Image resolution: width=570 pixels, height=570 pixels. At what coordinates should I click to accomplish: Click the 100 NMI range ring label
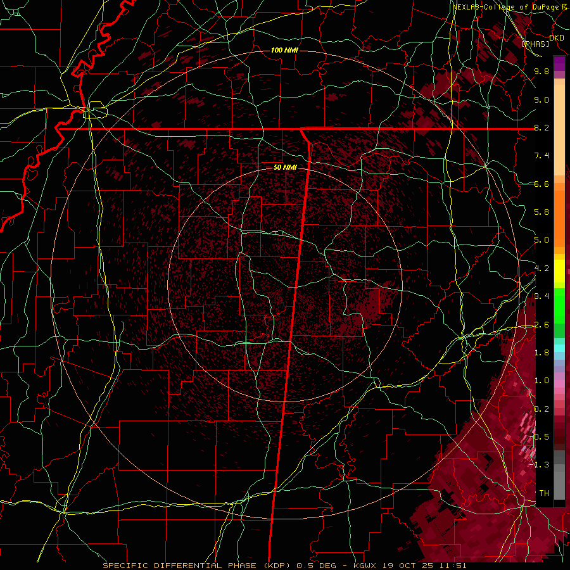[x=284, y=50]
